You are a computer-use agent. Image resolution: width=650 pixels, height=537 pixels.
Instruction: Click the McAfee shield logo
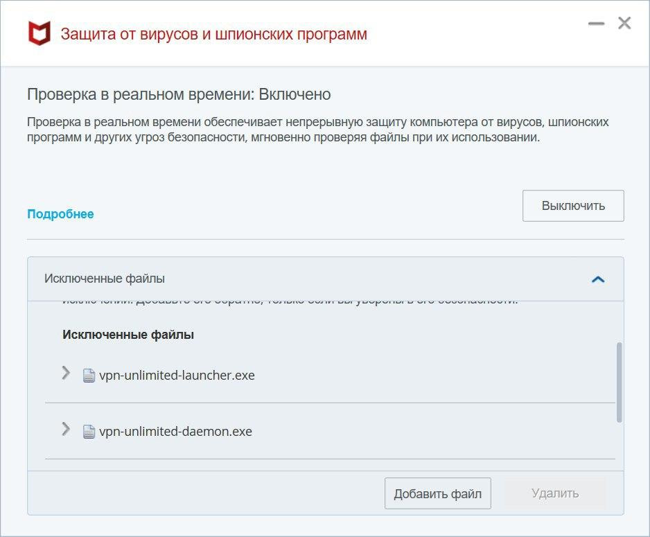click(39, 33)
